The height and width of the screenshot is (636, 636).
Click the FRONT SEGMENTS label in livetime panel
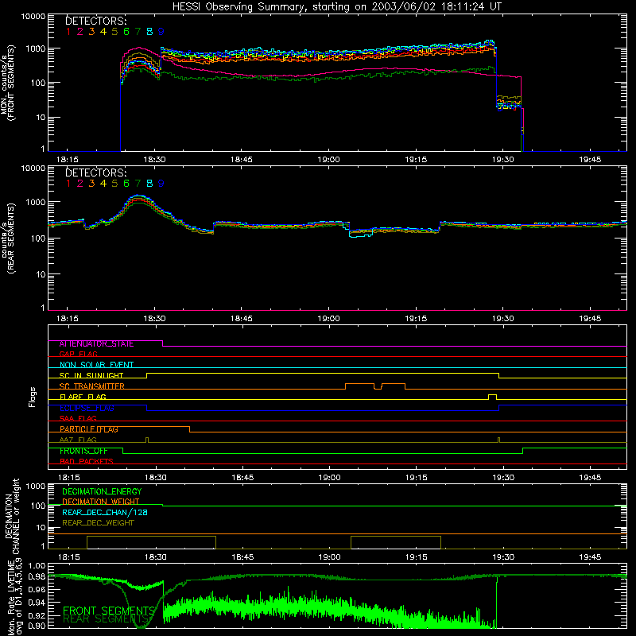coord(109,611)
